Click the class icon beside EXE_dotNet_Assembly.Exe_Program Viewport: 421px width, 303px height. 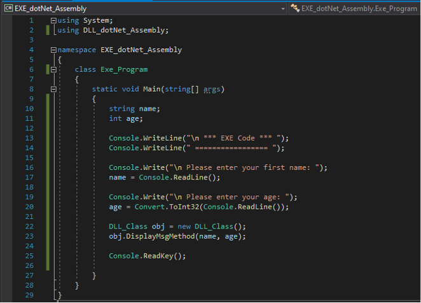point(295,8)
